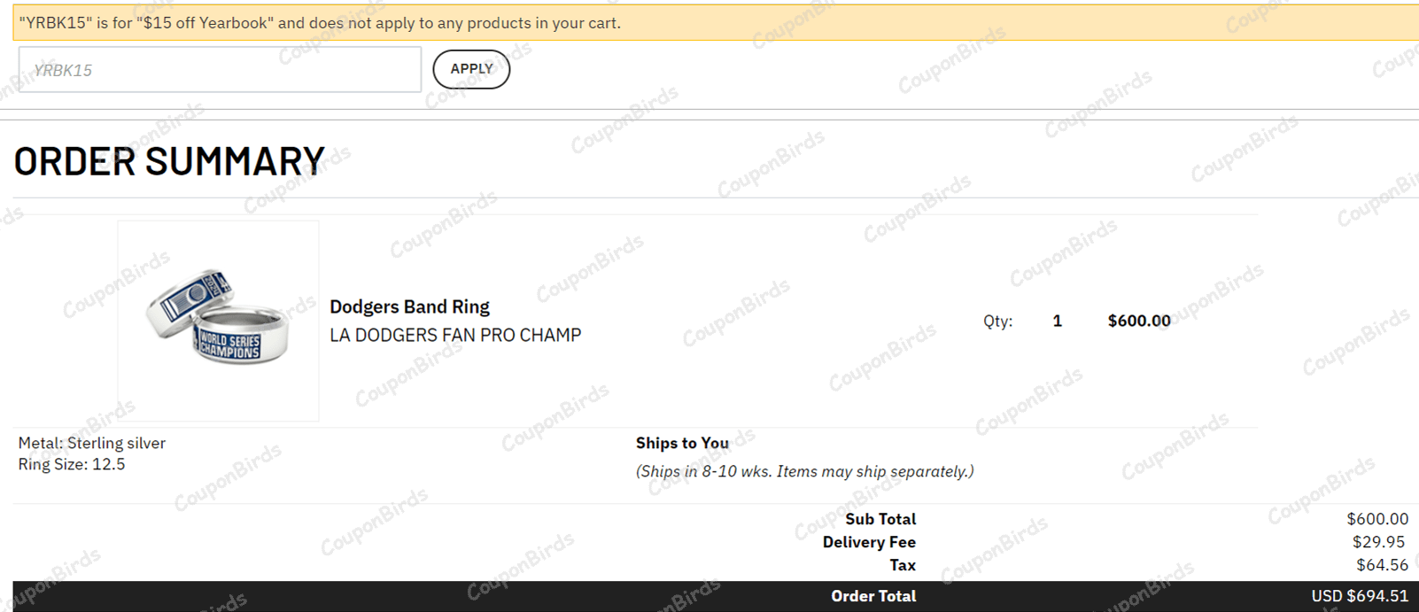Click the Delivery Fee label
Image resolution: width=1419 pixels, height=612 pixels.
(x=868, y=542)
